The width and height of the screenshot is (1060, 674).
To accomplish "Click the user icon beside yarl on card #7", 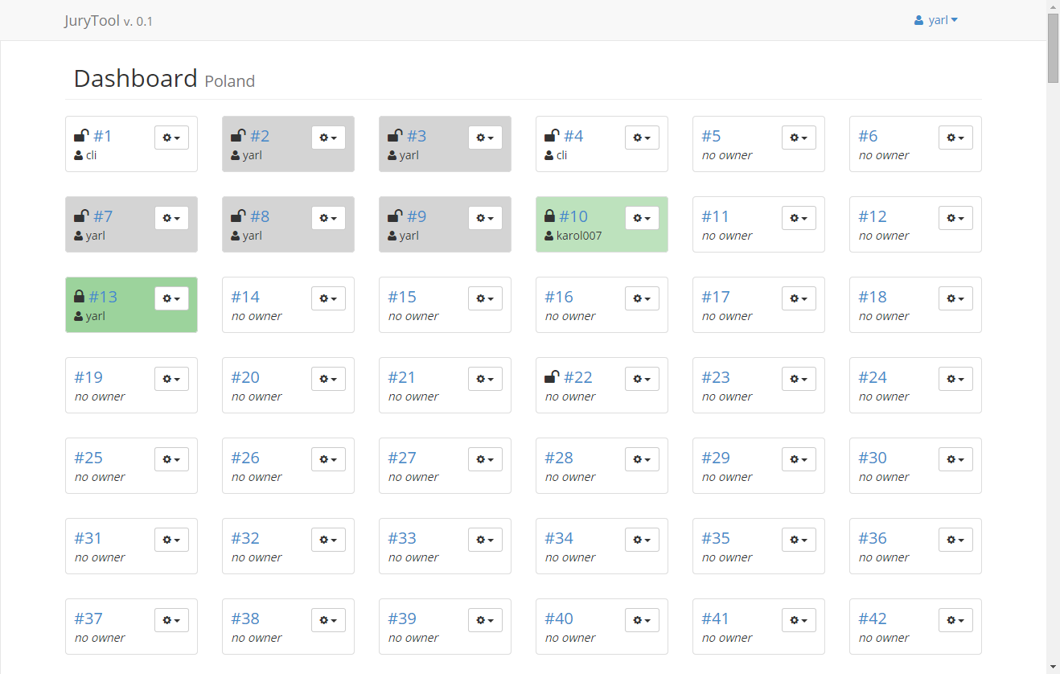I will 79,236.
